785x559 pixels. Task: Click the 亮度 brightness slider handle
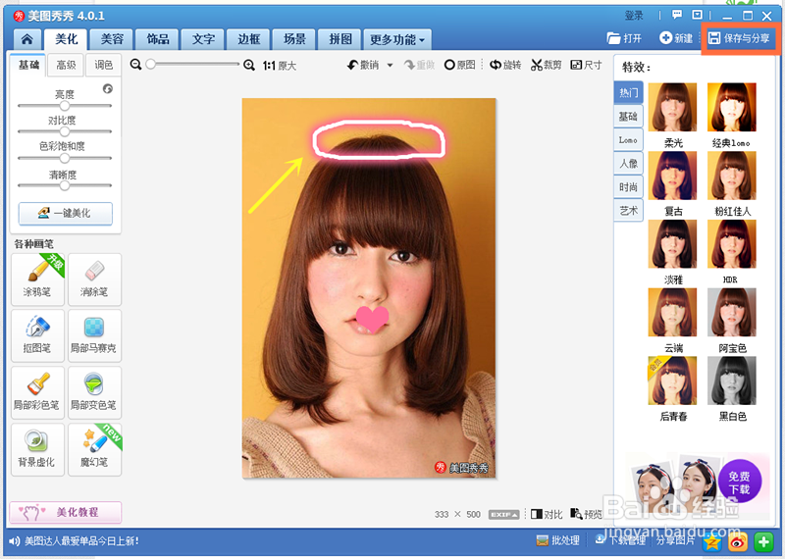tap(65, 106)
